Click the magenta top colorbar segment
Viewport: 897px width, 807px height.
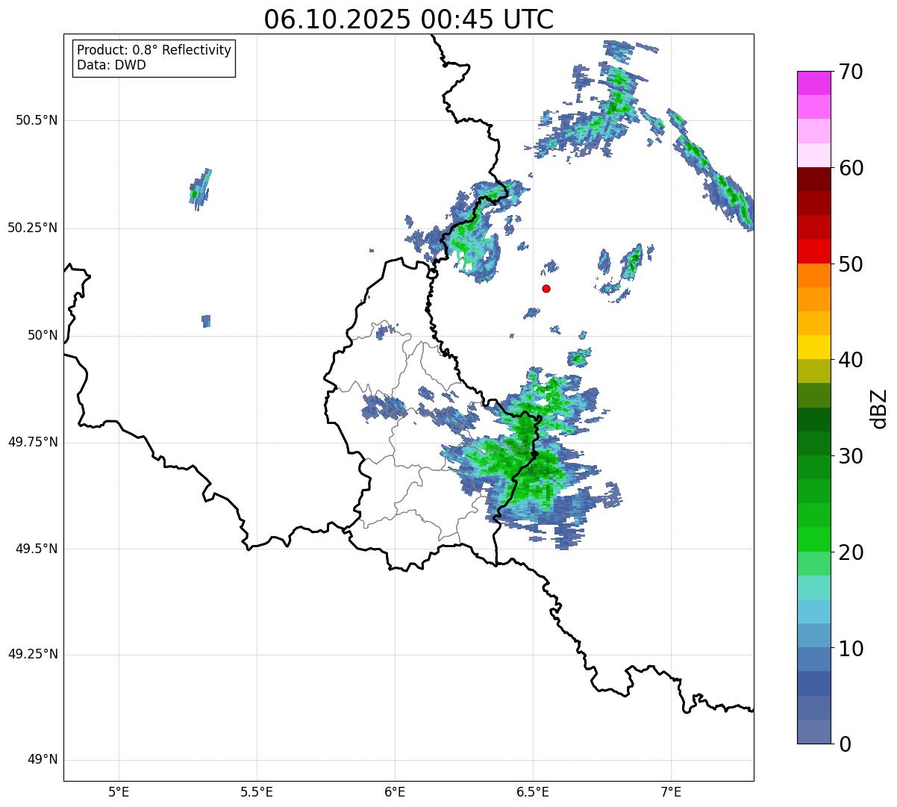[x=813, y=83]
